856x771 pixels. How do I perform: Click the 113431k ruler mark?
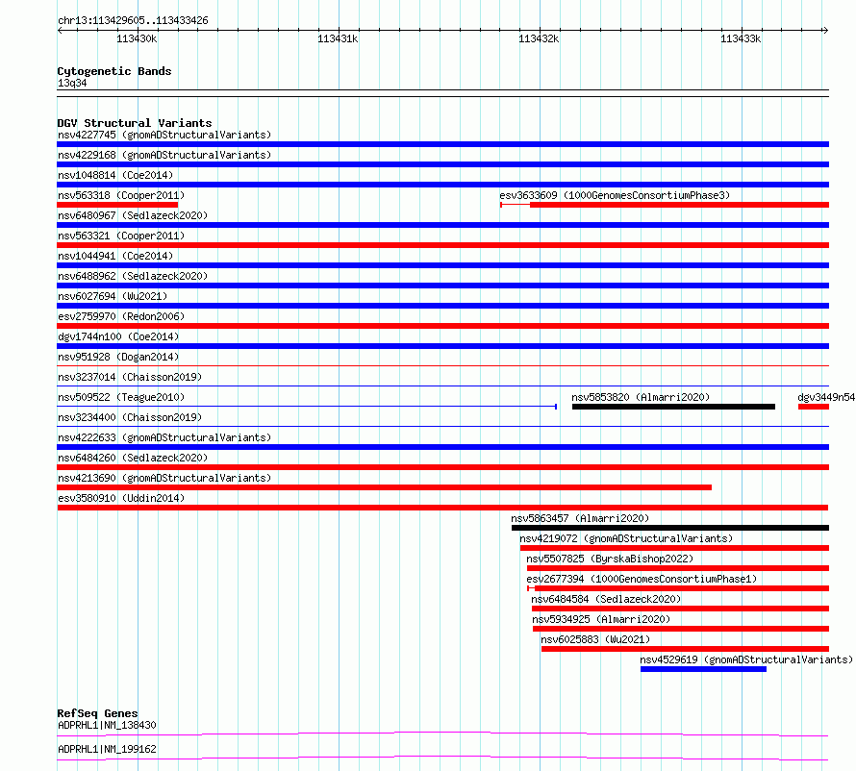coord(338,38)
